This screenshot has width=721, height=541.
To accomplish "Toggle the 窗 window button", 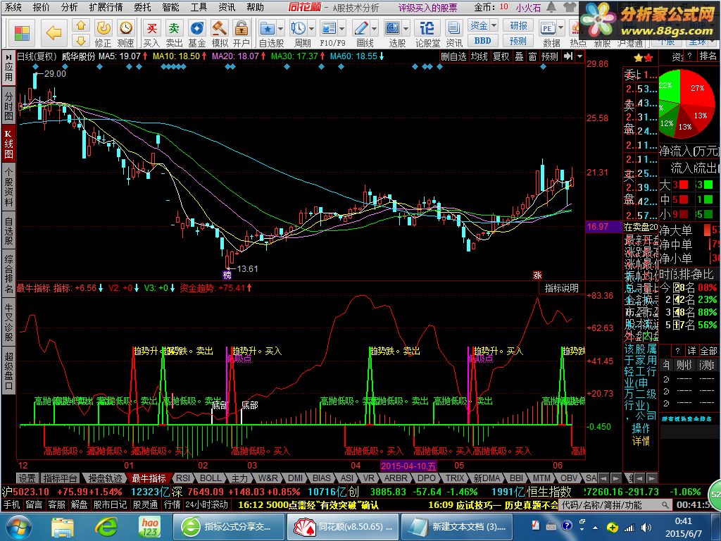I will 532,56.
